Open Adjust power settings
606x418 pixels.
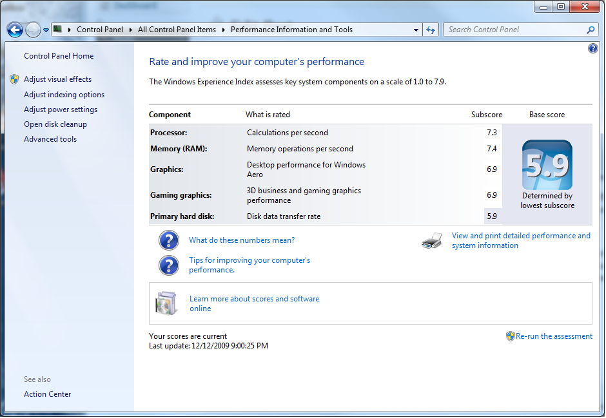[61, 109]
